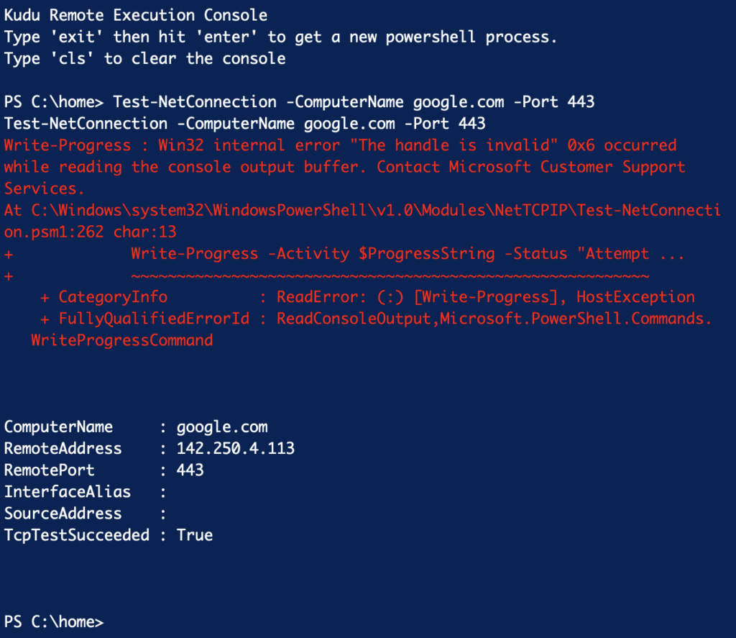Click the TcpTestSucceeded value True
This screenshot has height=638, width=736.
click(195, 535)
